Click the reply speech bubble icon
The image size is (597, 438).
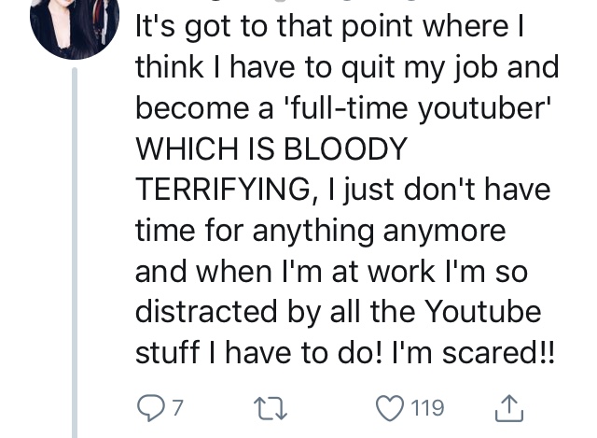pyautogui.click(x=149, y=408)
